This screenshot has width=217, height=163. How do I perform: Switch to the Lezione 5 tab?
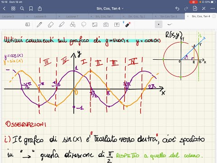coord(8,16)
